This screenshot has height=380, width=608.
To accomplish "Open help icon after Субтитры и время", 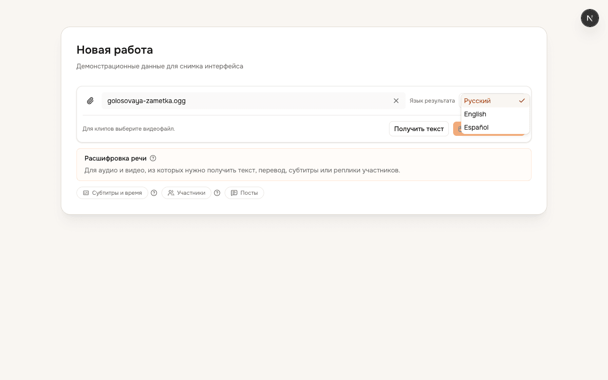I will [x=154, y=193].
